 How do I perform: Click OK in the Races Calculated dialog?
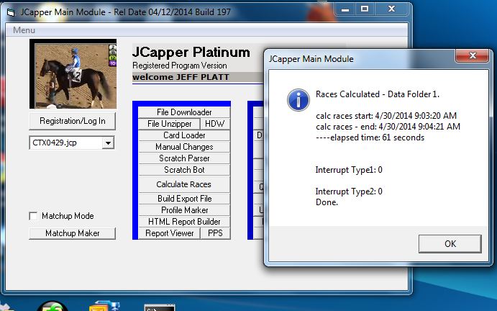click(x=450, y=244)
